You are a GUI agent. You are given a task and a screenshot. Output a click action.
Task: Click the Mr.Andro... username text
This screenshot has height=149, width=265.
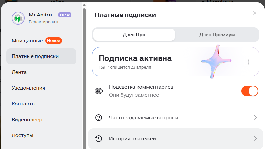(x=43, y=15)
